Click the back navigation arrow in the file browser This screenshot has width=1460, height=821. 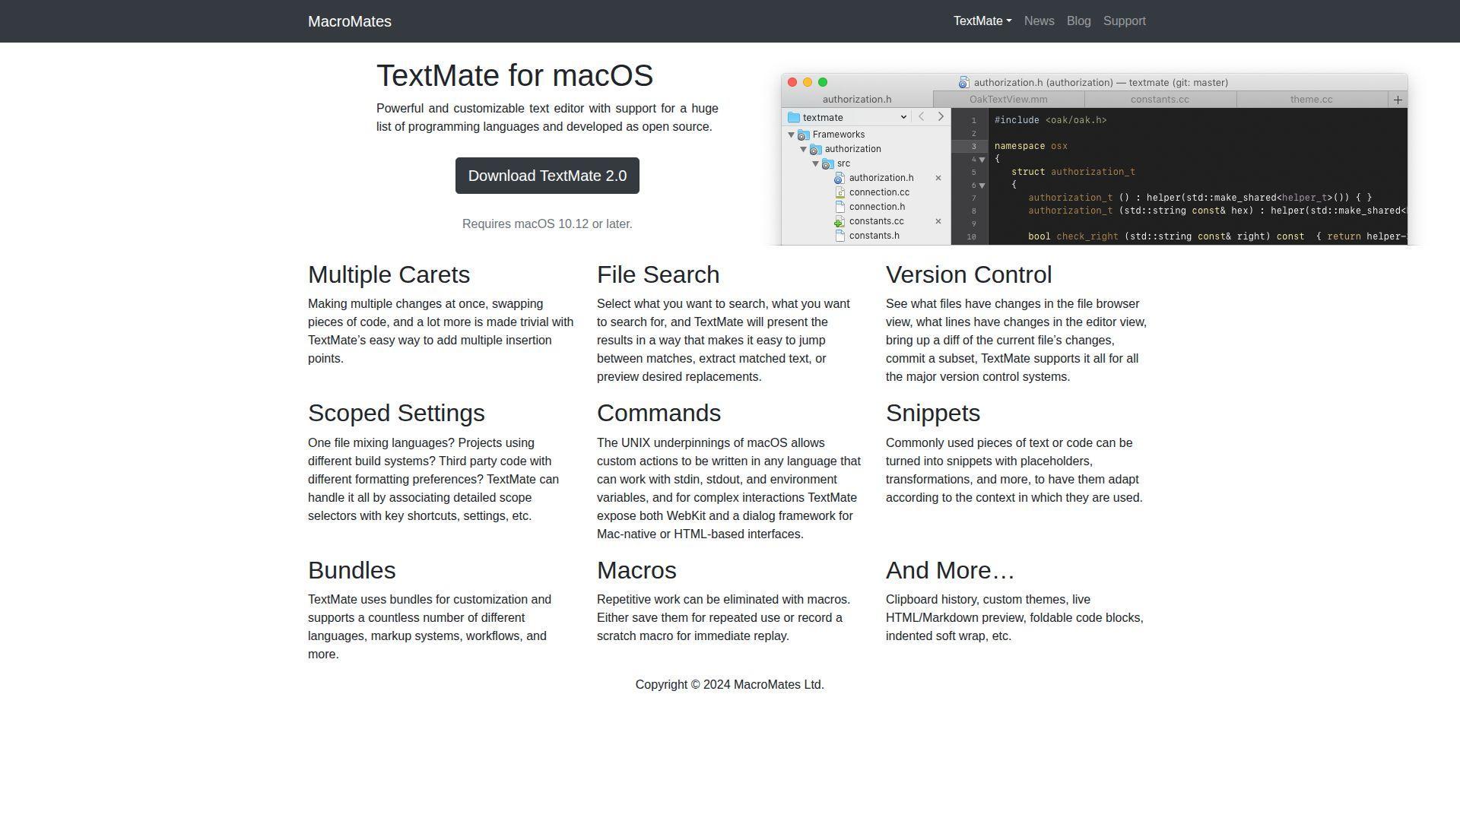pyautogui.click(x=922, y=116)
